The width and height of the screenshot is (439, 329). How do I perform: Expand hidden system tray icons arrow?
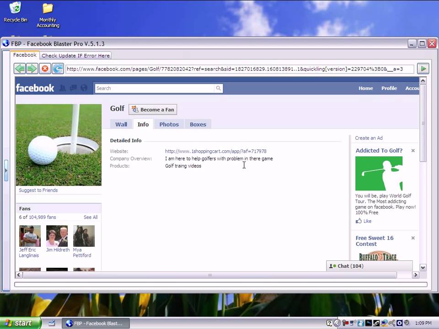[x=337, y=323]
